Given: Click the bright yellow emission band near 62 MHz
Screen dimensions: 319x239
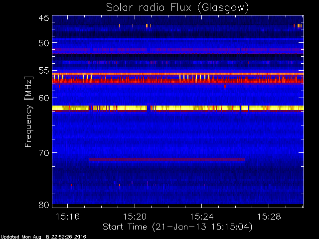Looking at the screenshot, I should click(x=178, y=108).
